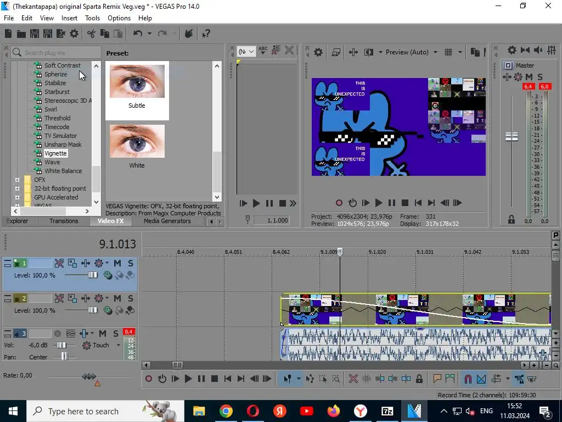Open project Properties gear in main toolbar
Viewport: 562px width, 422px height.
point(74,34)
